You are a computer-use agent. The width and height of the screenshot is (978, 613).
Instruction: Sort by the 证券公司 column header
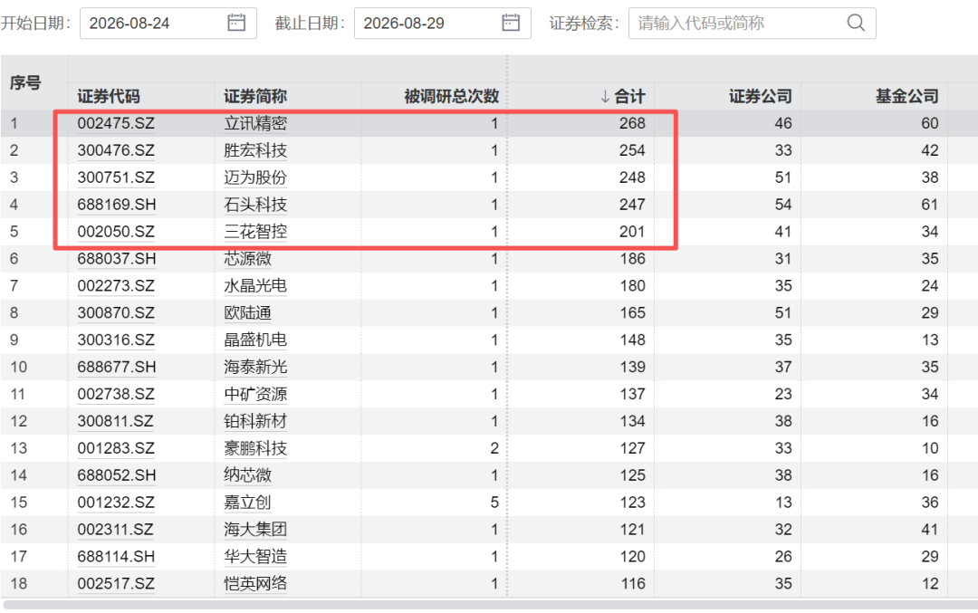click(761, 97)
